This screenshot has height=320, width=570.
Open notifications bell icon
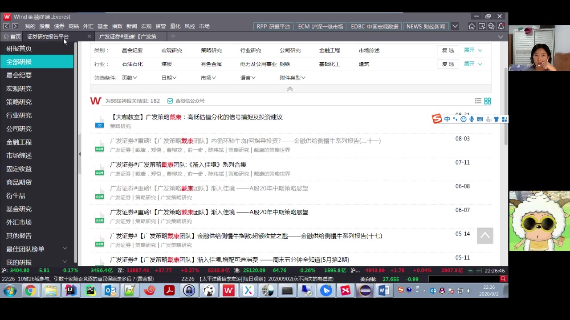[501, 26]
